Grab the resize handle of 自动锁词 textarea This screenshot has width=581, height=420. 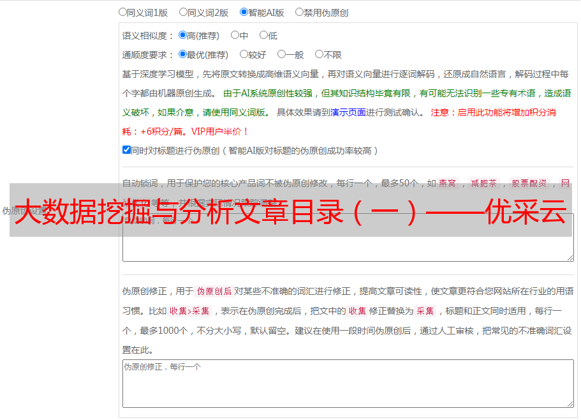[x=570, y=258]
